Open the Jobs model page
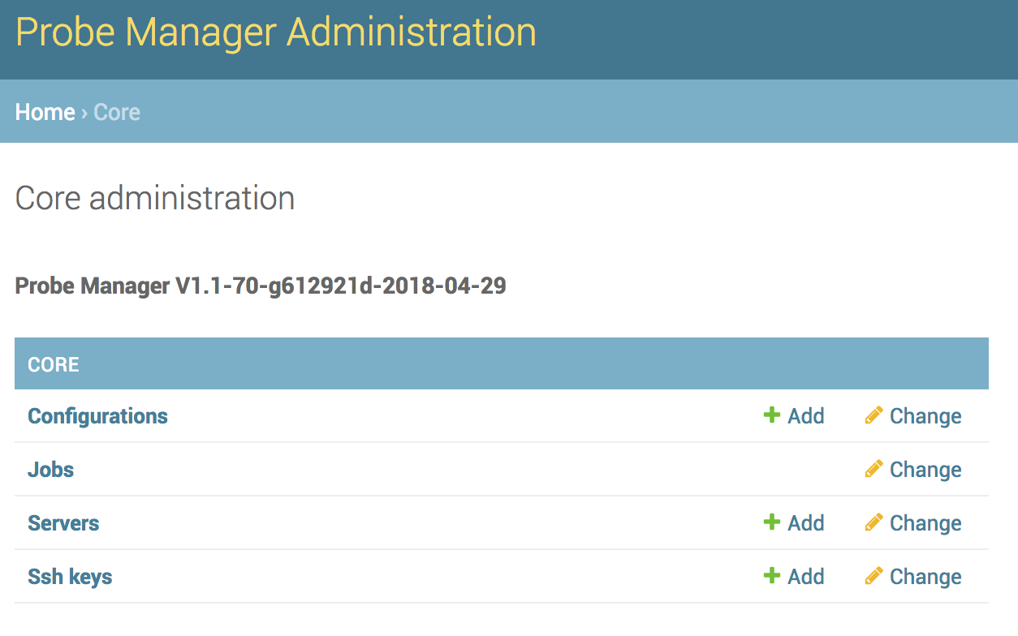This screenshot has height=636, width=1018. (50, 469)
